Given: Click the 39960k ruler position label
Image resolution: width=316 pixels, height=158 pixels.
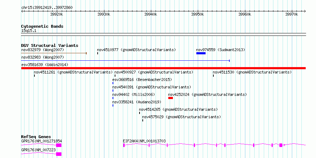Looking at the screenshot, I should point(245,14).
